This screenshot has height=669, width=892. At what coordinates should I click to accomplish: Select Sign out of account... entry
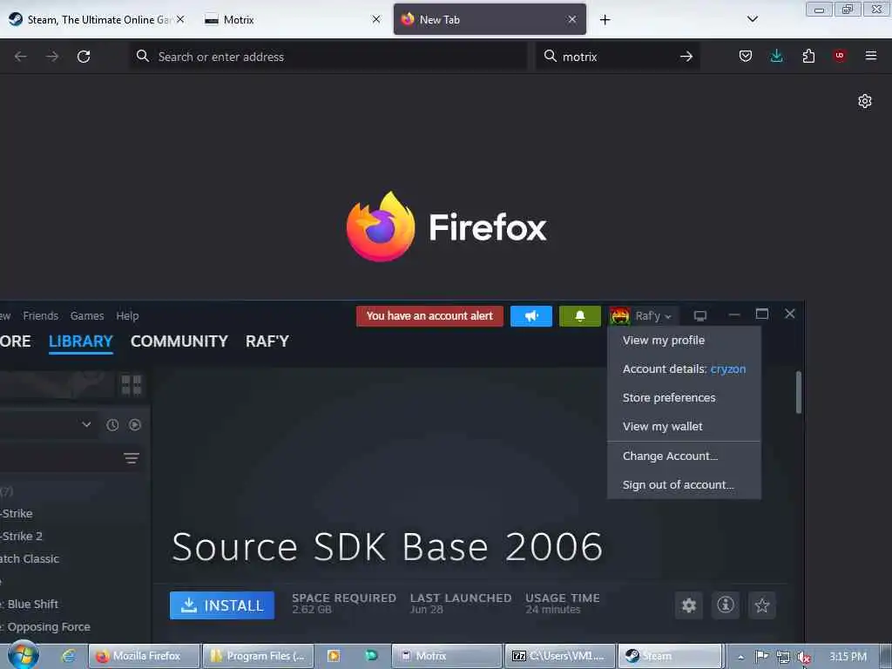(x=684, y=485)
